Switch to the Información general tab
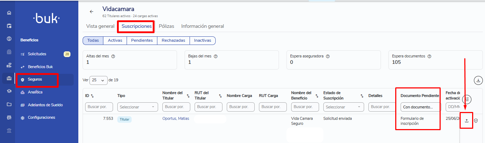The width and height of the screenshot is (485, 143). click(x=202, y=26)
